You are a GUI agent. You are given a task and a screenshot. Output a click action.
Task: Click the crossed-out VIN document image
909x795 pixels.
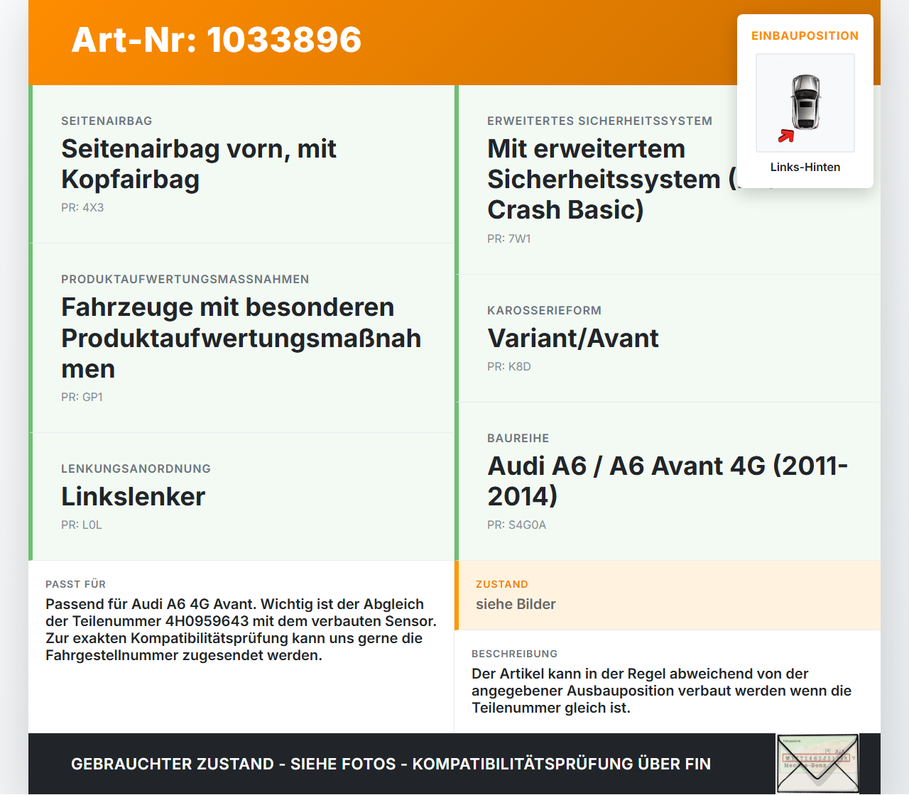coord(818,764)
